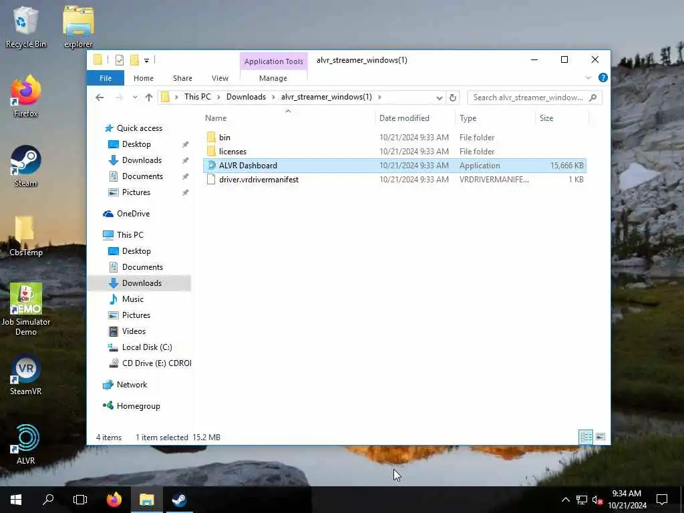684x513 pixels.
Task: Open the Recycle Bin desktop icon
Action: click(26, 27)
